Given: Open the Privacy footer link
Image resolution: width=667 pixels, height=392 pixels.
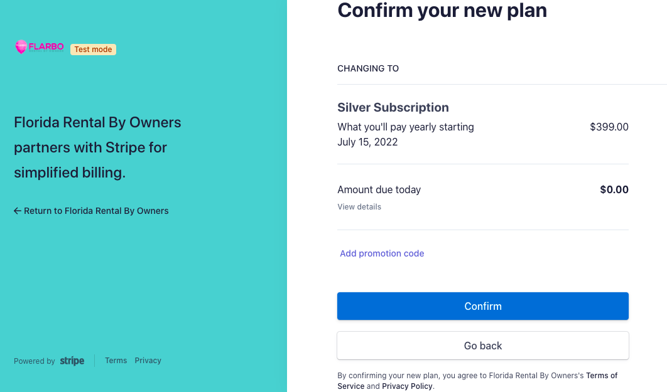Looking at the screenshot, I should [x=148, y=360].
